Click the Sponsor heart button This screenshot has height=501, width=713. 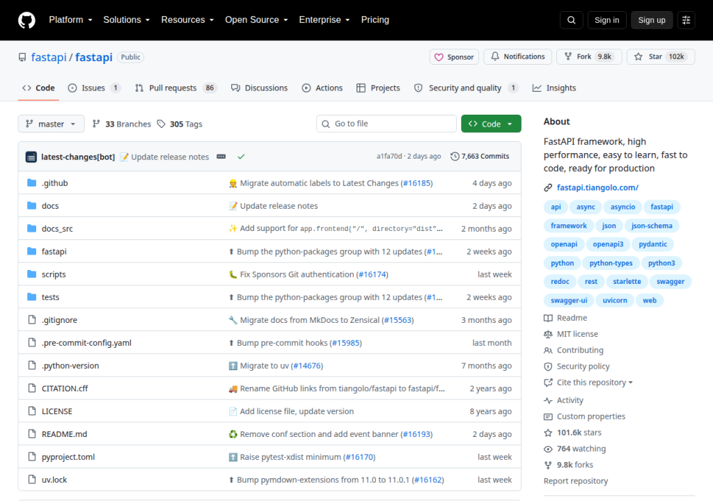[x=454, y=57]
